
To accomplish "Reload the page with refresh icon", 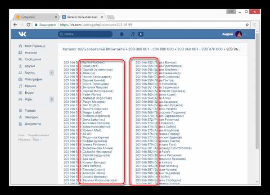I will [28, 25].
